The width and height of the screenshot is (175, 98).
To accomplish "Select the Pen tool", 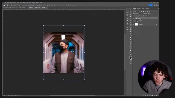I will tap(131, 42).
